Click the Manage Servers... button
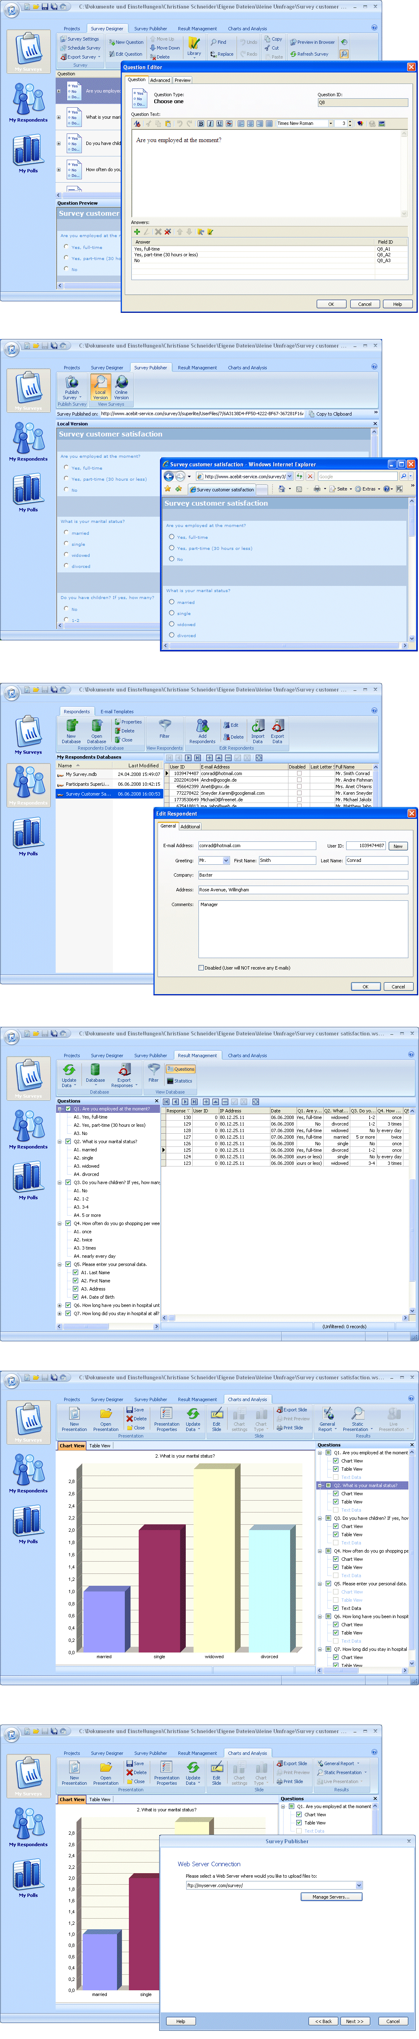Image resolution: width=419 pixels, height=2039 pixels. click(x=331, y=1897)
